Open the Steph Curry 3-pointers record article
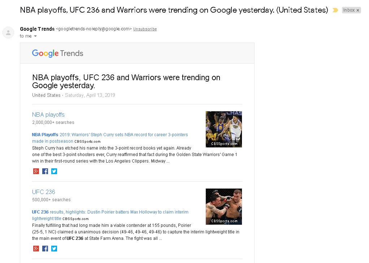Image resolution: width=369 pixels, height=263 pixels. tap(110, 138)
